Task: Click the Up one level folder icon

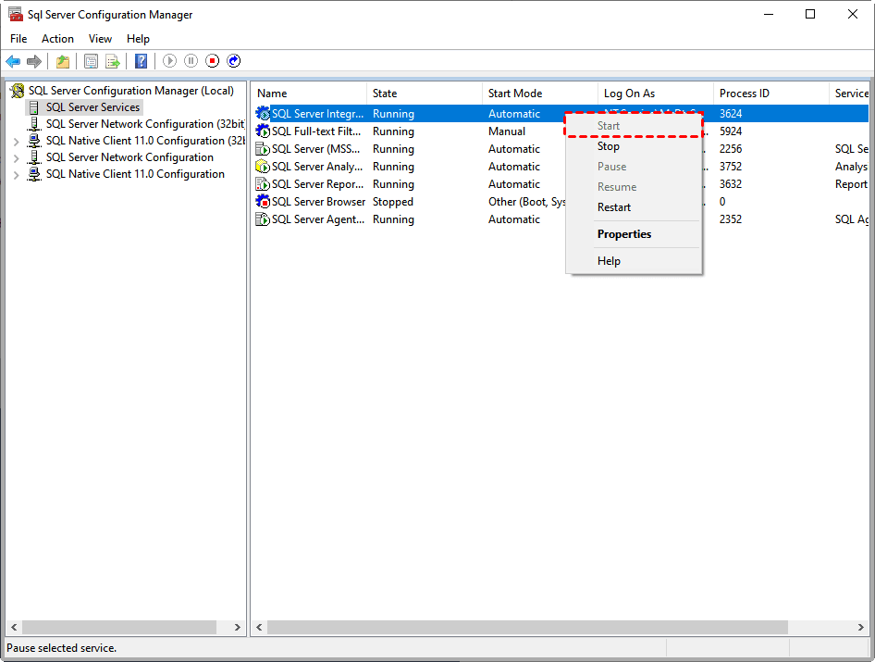Action: click(x=62, y=61)
